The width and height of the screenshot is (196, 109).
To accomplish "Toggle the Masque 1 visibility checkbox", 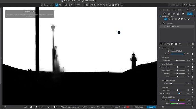I will [x=164, y=23].
